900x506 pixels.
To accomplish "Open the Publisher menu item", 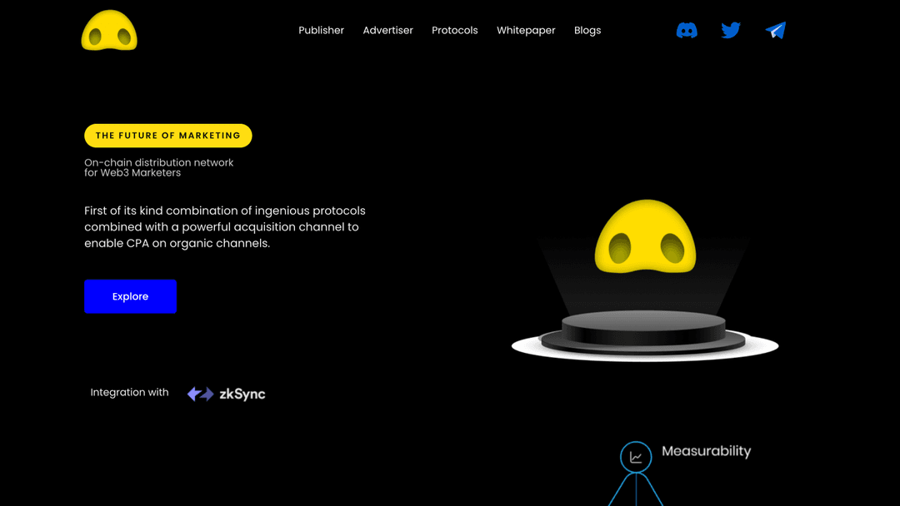I will click(x=321, y=31).
